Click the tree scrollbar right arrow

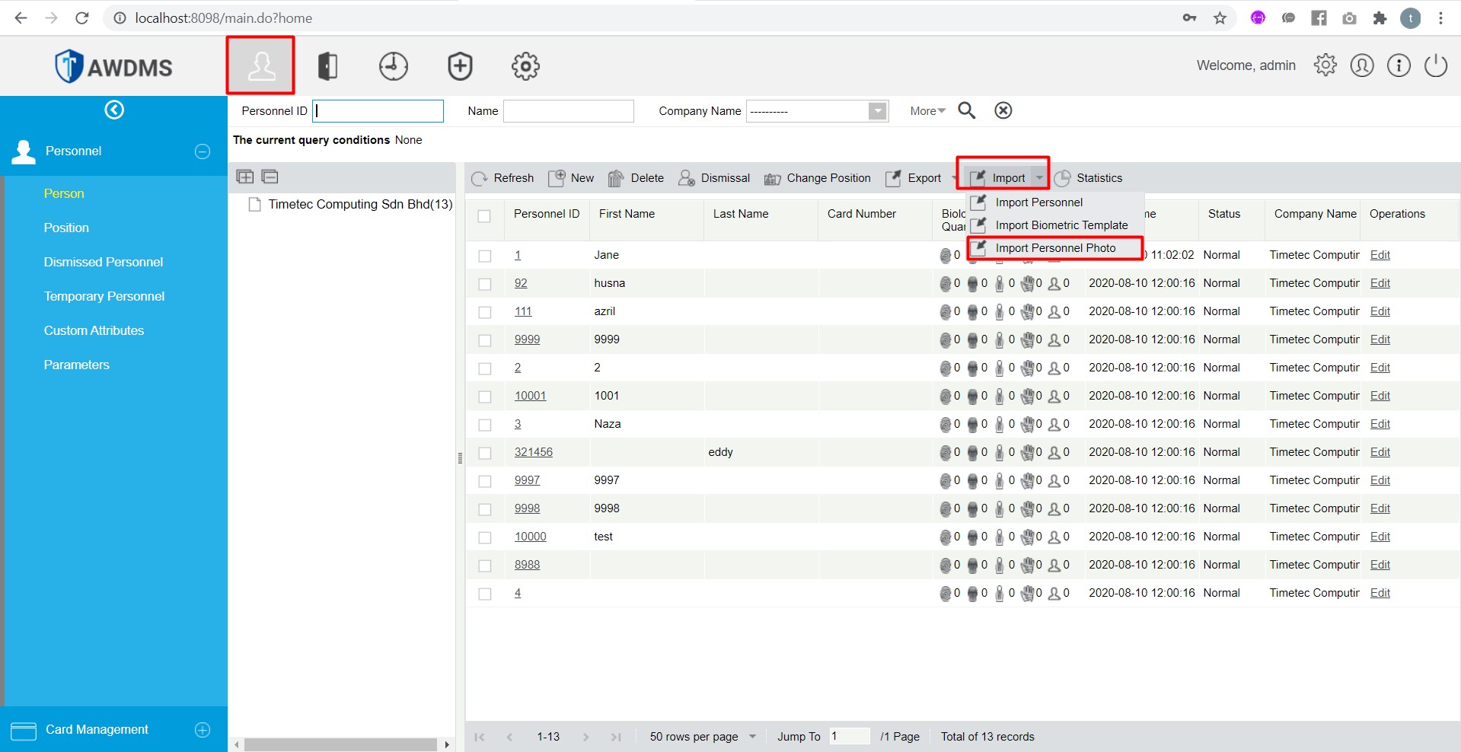coord(447,744)
